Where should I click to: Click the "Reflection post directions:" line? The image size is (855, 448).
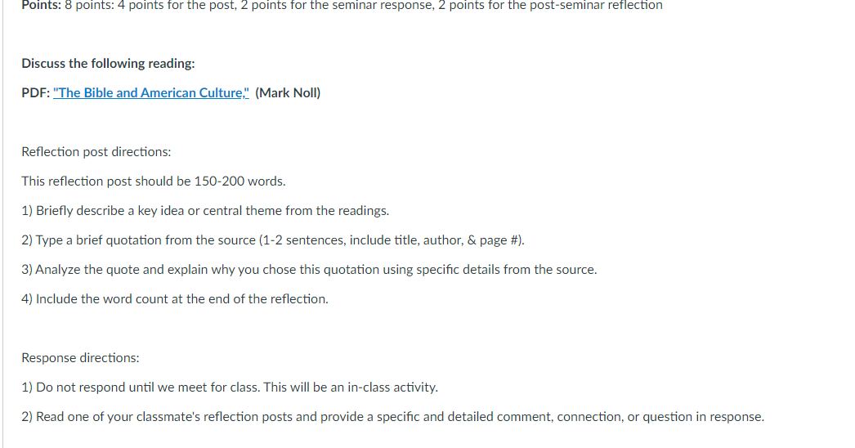coord(96,152)
